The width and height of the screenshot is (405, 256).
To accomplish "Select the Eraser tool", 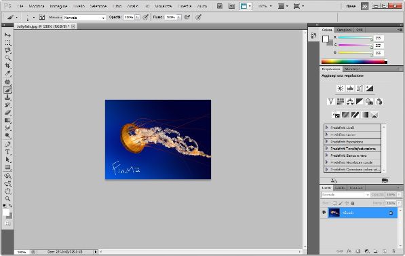I will click(7, 113).
